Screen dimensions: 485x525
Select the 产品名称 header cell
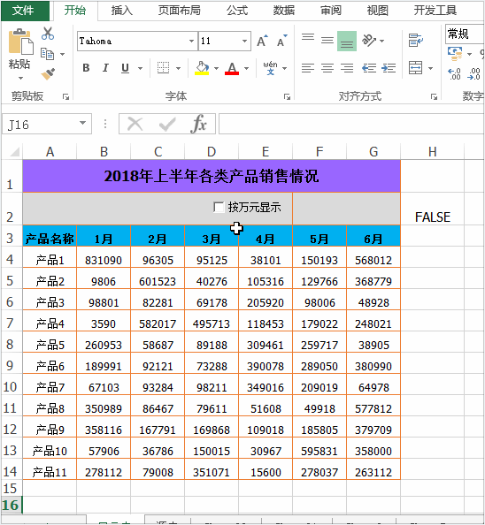click(50, 236)
